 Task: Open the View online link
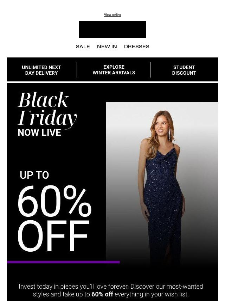pos(112,15)
